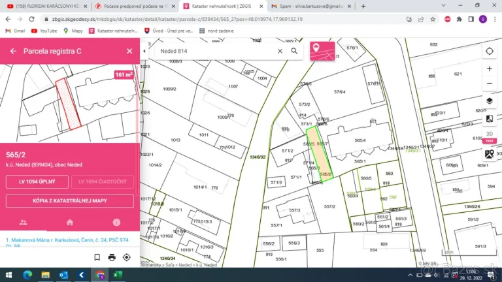The image size is (502, 282).
Task: Open the Mapy bookmark
Action: [73, 31]
